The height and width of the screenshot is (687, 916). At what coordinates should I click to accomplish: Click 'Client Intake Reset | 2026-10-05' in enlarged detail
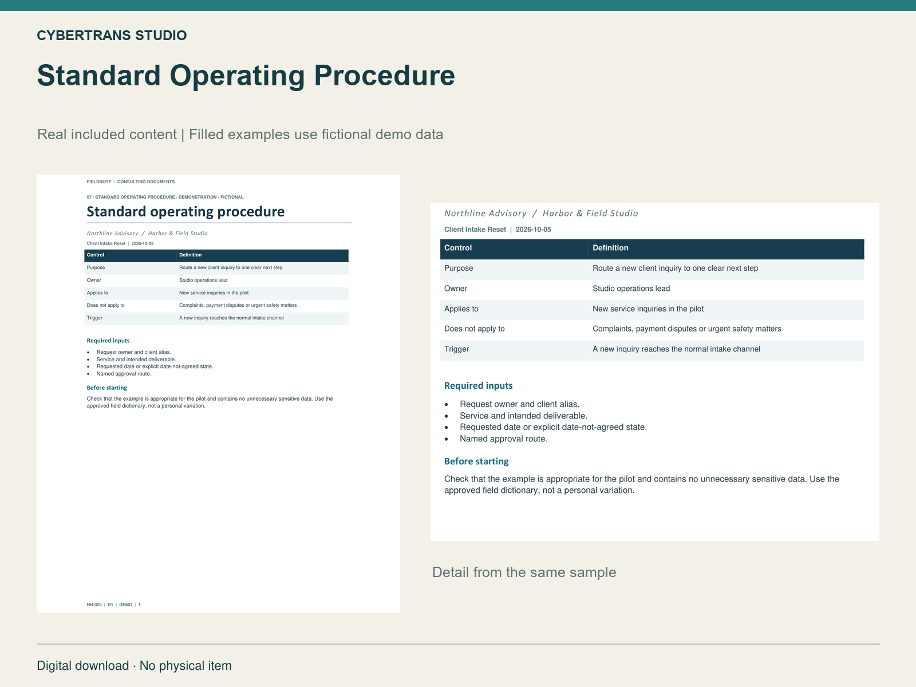[x=498, y=230]
